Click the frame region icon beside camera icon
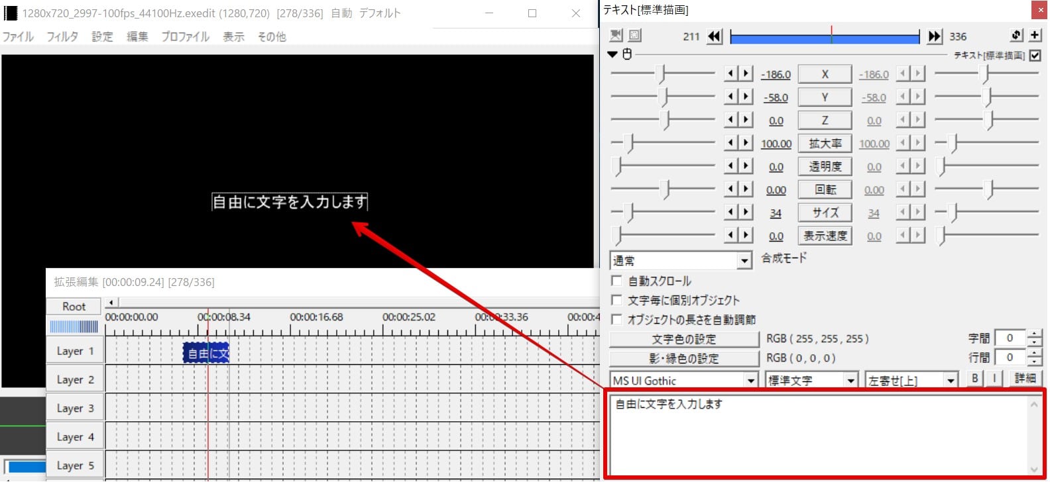 pyautogui.click(x=634, y=35)
